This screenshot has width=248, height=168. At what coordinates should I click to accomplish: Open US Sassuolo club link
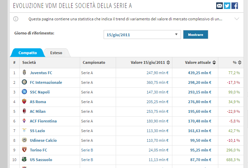tap(41, 160)
